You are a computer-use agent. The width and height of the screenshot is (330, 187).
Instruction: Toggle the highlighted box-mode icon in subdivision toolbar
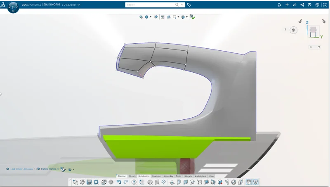click(249, 182)
